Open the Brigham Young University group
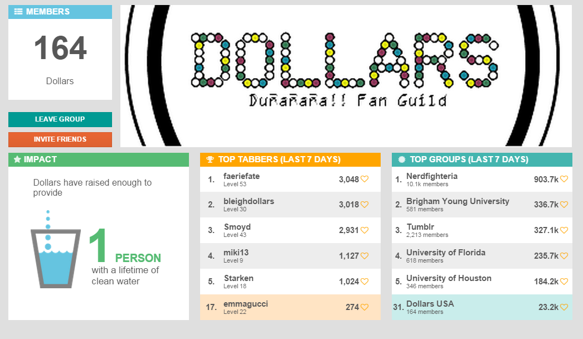583x339 pixels. tap(482, 205)
